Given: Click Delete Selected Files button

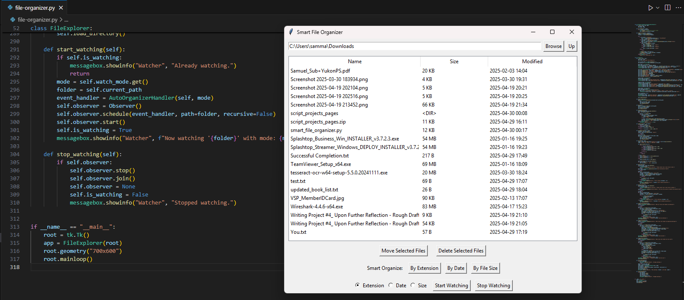Looking at the screenshot, I should [461, 251].
